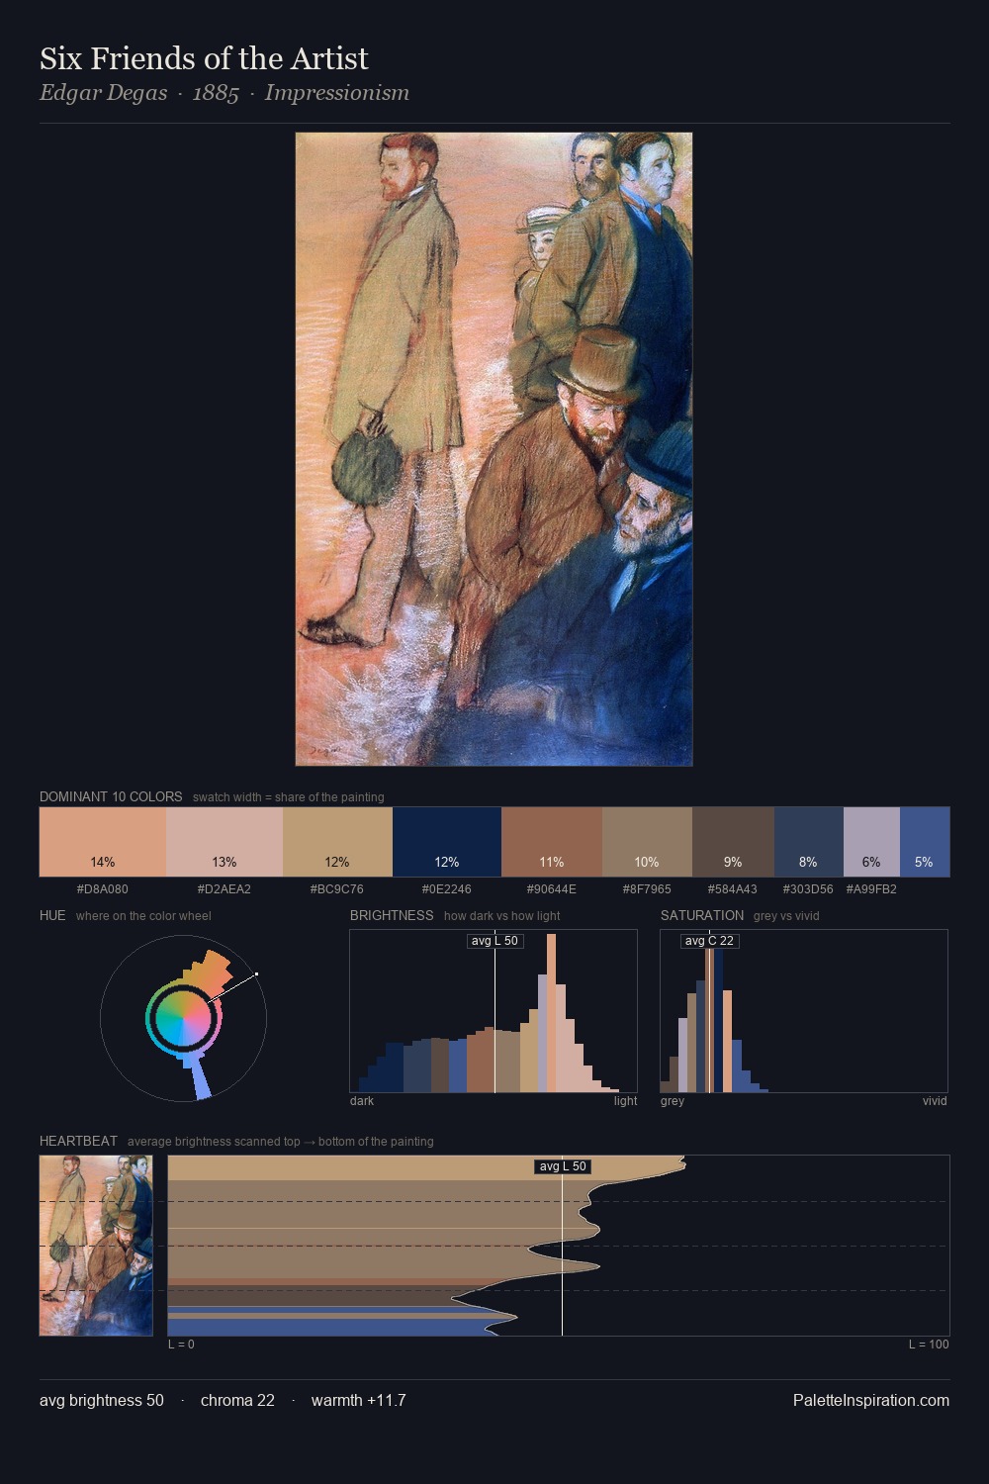Click 'avg brightness 50' in the footer
Screen dimensions: 989x1484
[x=102, y=1400]
